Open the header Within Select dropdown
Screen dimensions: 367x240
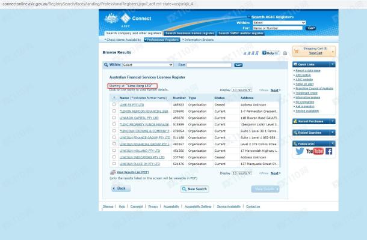click(x=279, y=23)
